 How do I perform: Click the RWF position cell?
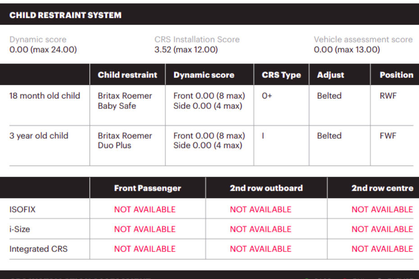(x=388, y=95)
